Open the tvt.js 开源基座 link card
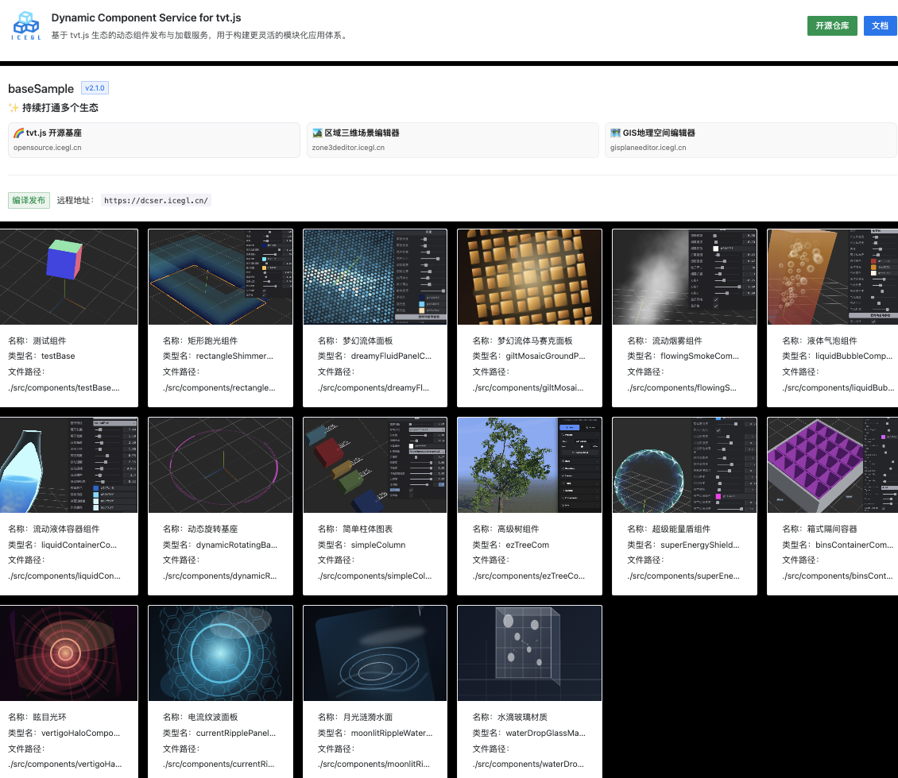898x778 pixels. [153, 140]
